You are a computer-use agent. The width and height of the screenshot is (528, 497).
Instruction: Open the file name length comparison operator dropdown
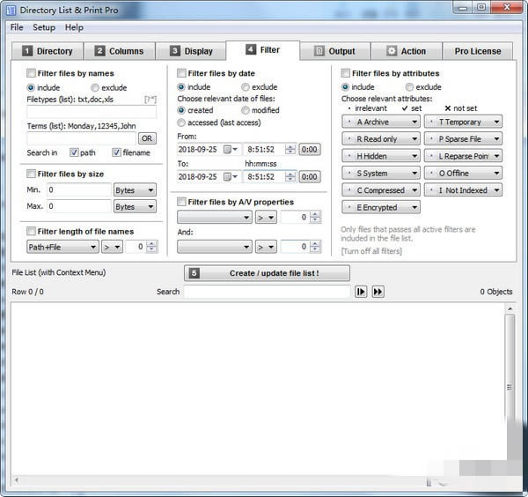112,247
